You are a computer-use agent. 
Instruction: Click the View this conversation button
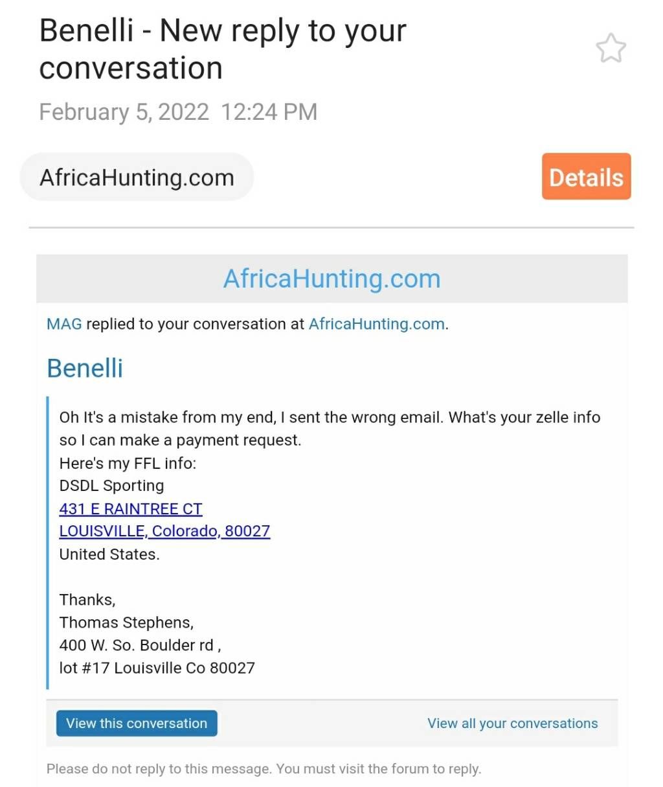pyautogui.click(x=137, y=724)
